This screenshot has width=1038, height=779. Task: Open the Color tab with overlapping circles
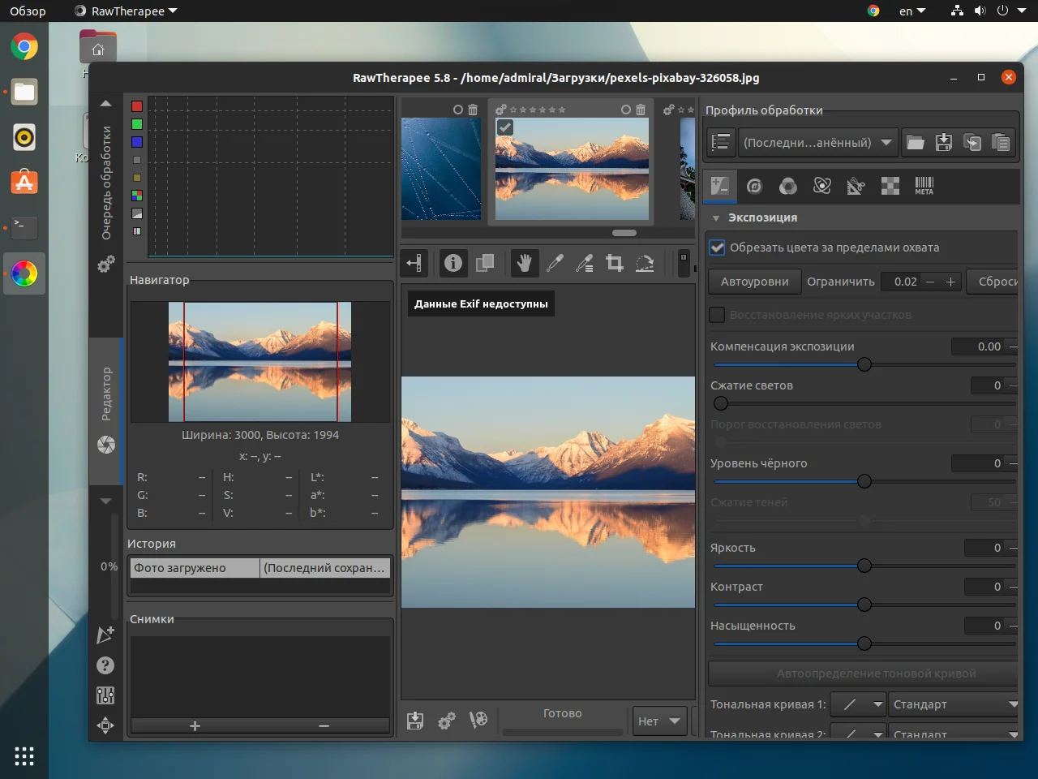click(x=787, y=186)
